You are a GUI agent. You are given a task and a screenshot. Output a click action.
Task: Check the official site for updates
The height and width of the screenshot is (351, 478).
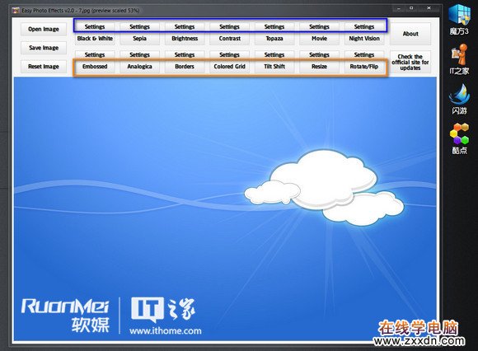(x=410, y=62)
